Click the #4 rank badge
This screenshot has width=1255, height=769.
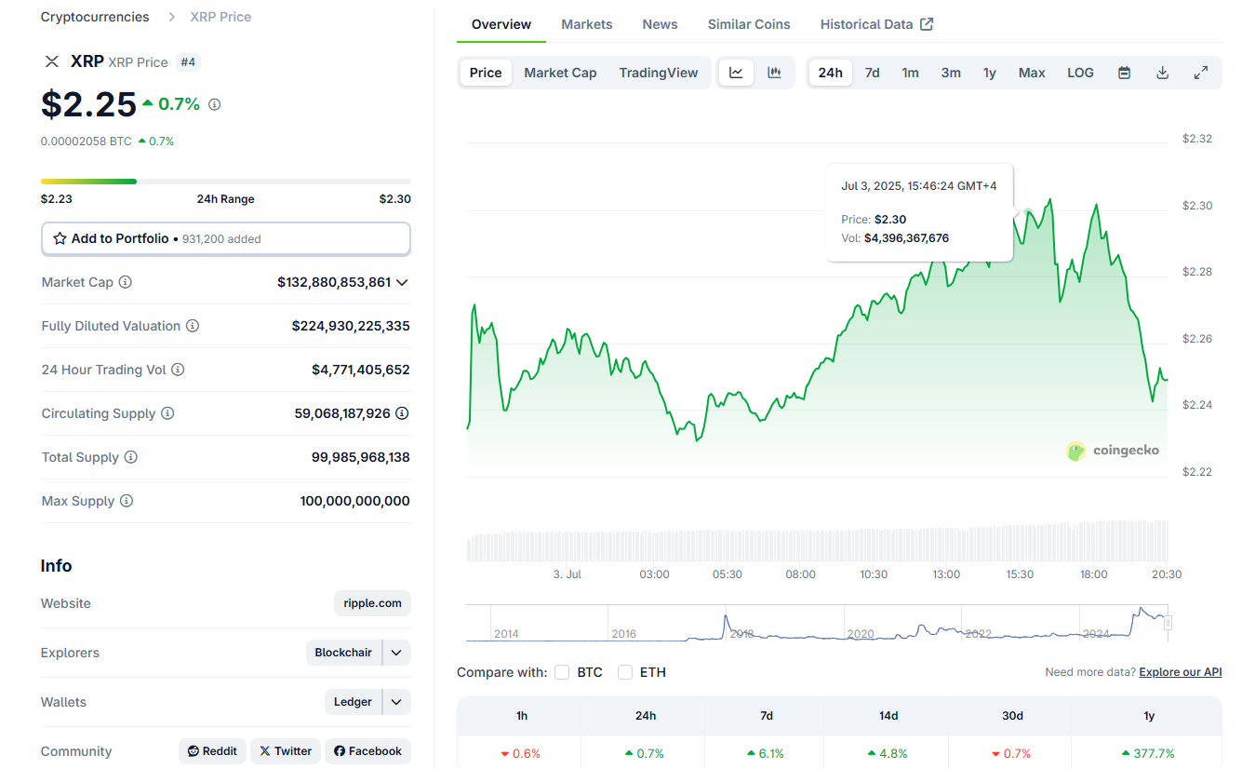pyautogui.click(x=189, y=62)
